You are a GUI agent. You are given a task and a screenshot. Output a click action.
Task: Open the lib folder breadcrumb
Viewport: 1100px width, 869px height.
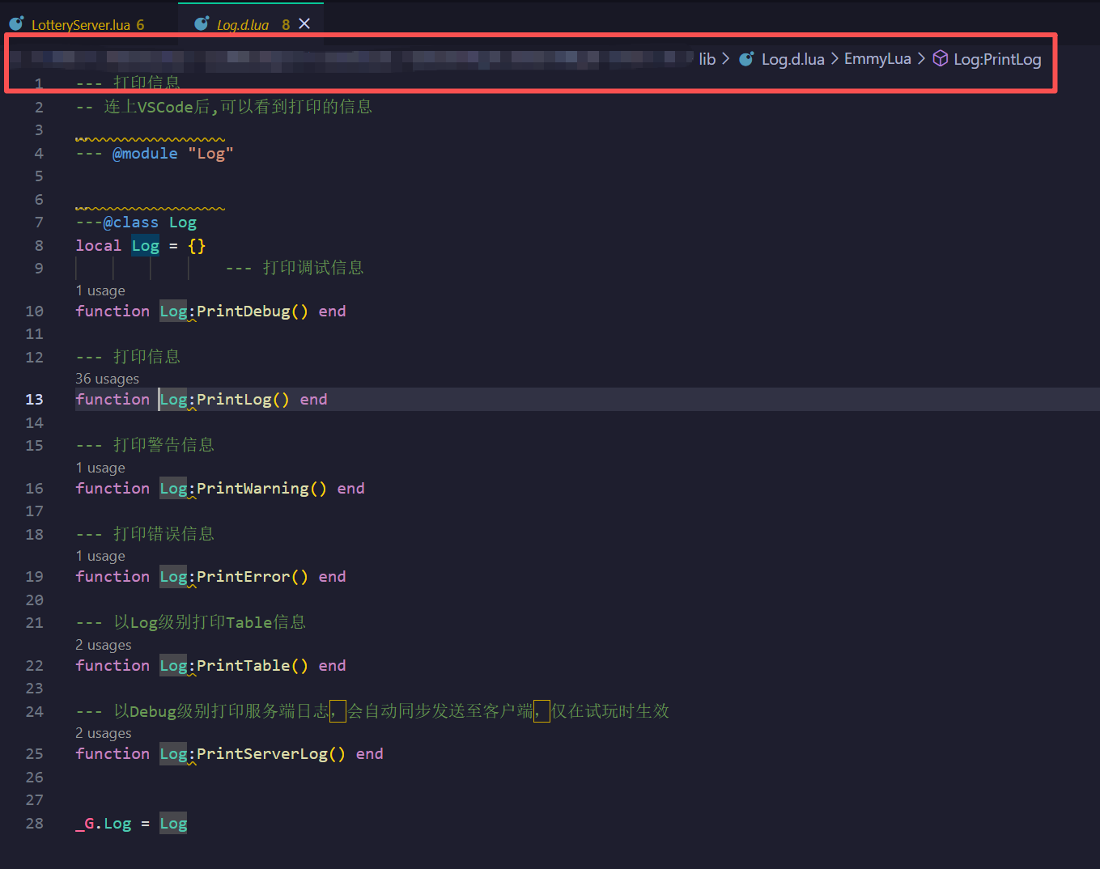pos(707,59)
